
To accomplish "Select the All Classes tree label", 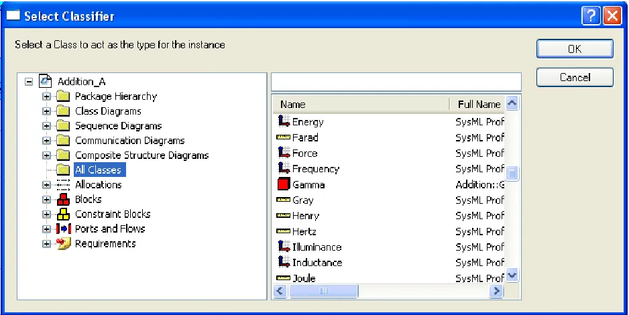I will click(100, 170).
